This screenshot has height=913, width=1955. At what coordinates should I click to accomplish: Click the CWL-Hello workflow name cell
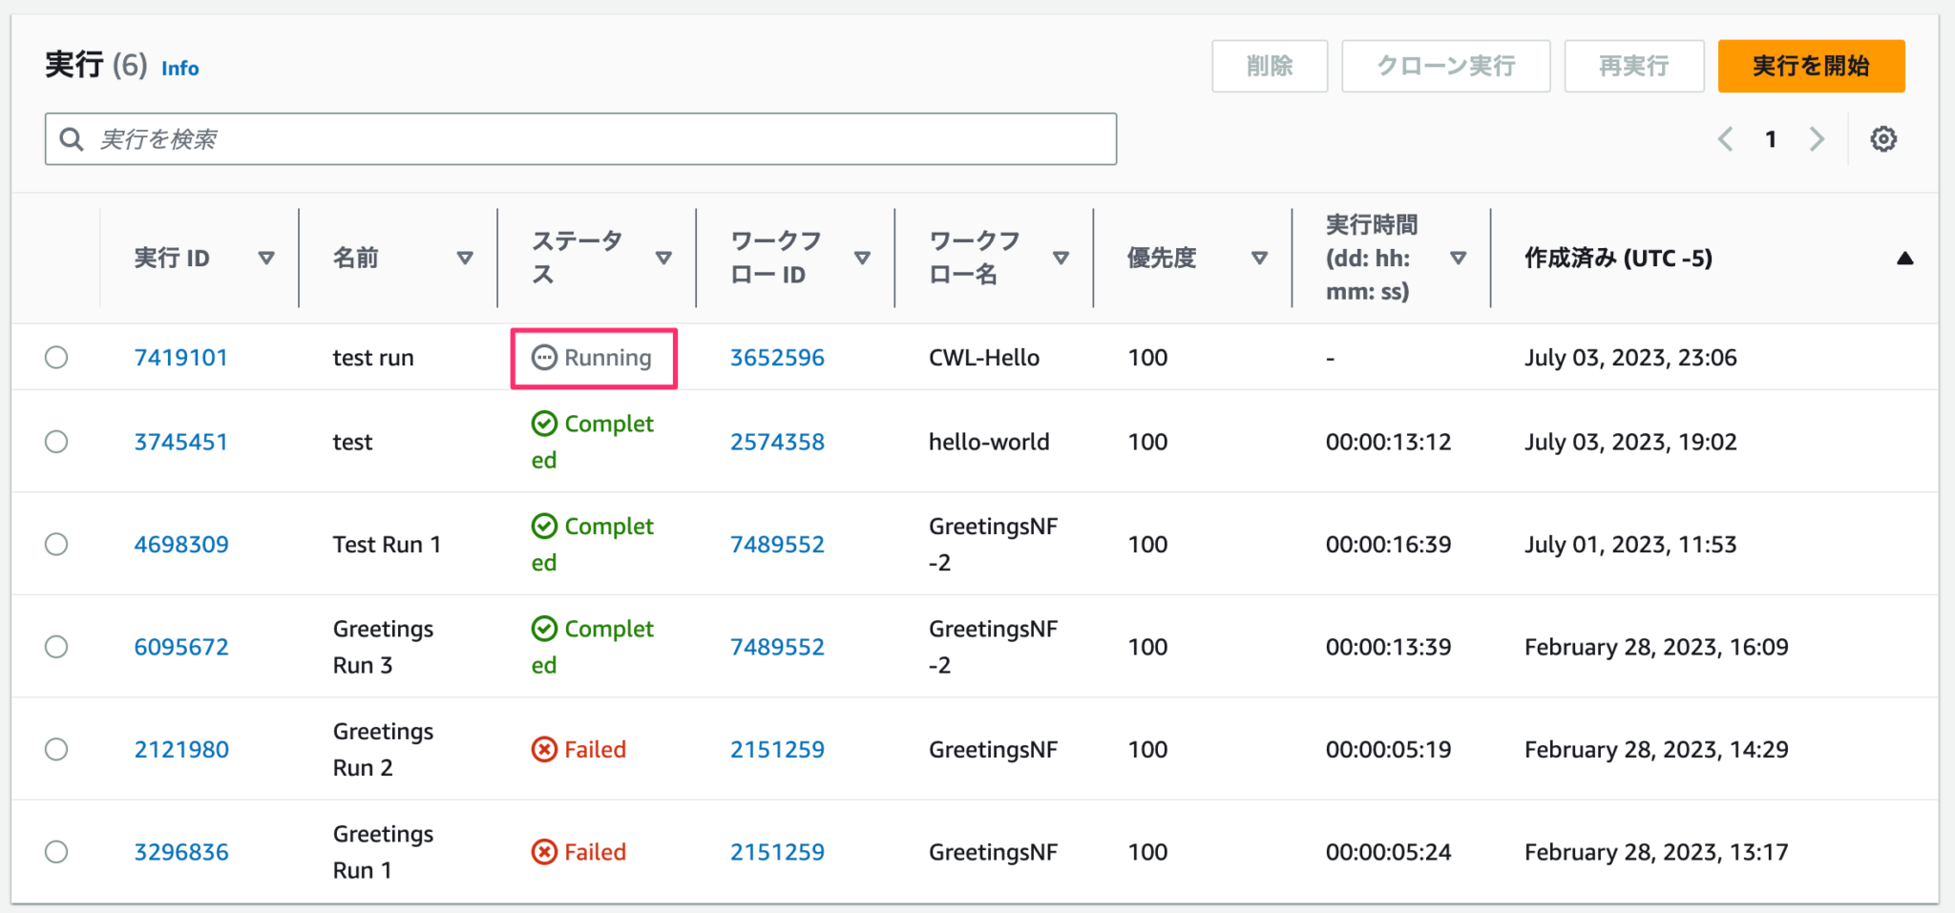pos(984,358)
